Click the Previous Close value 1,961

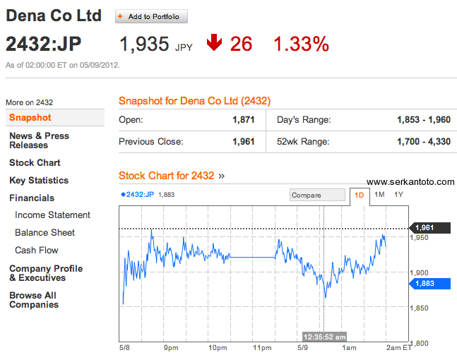click(x=244, y=142)
